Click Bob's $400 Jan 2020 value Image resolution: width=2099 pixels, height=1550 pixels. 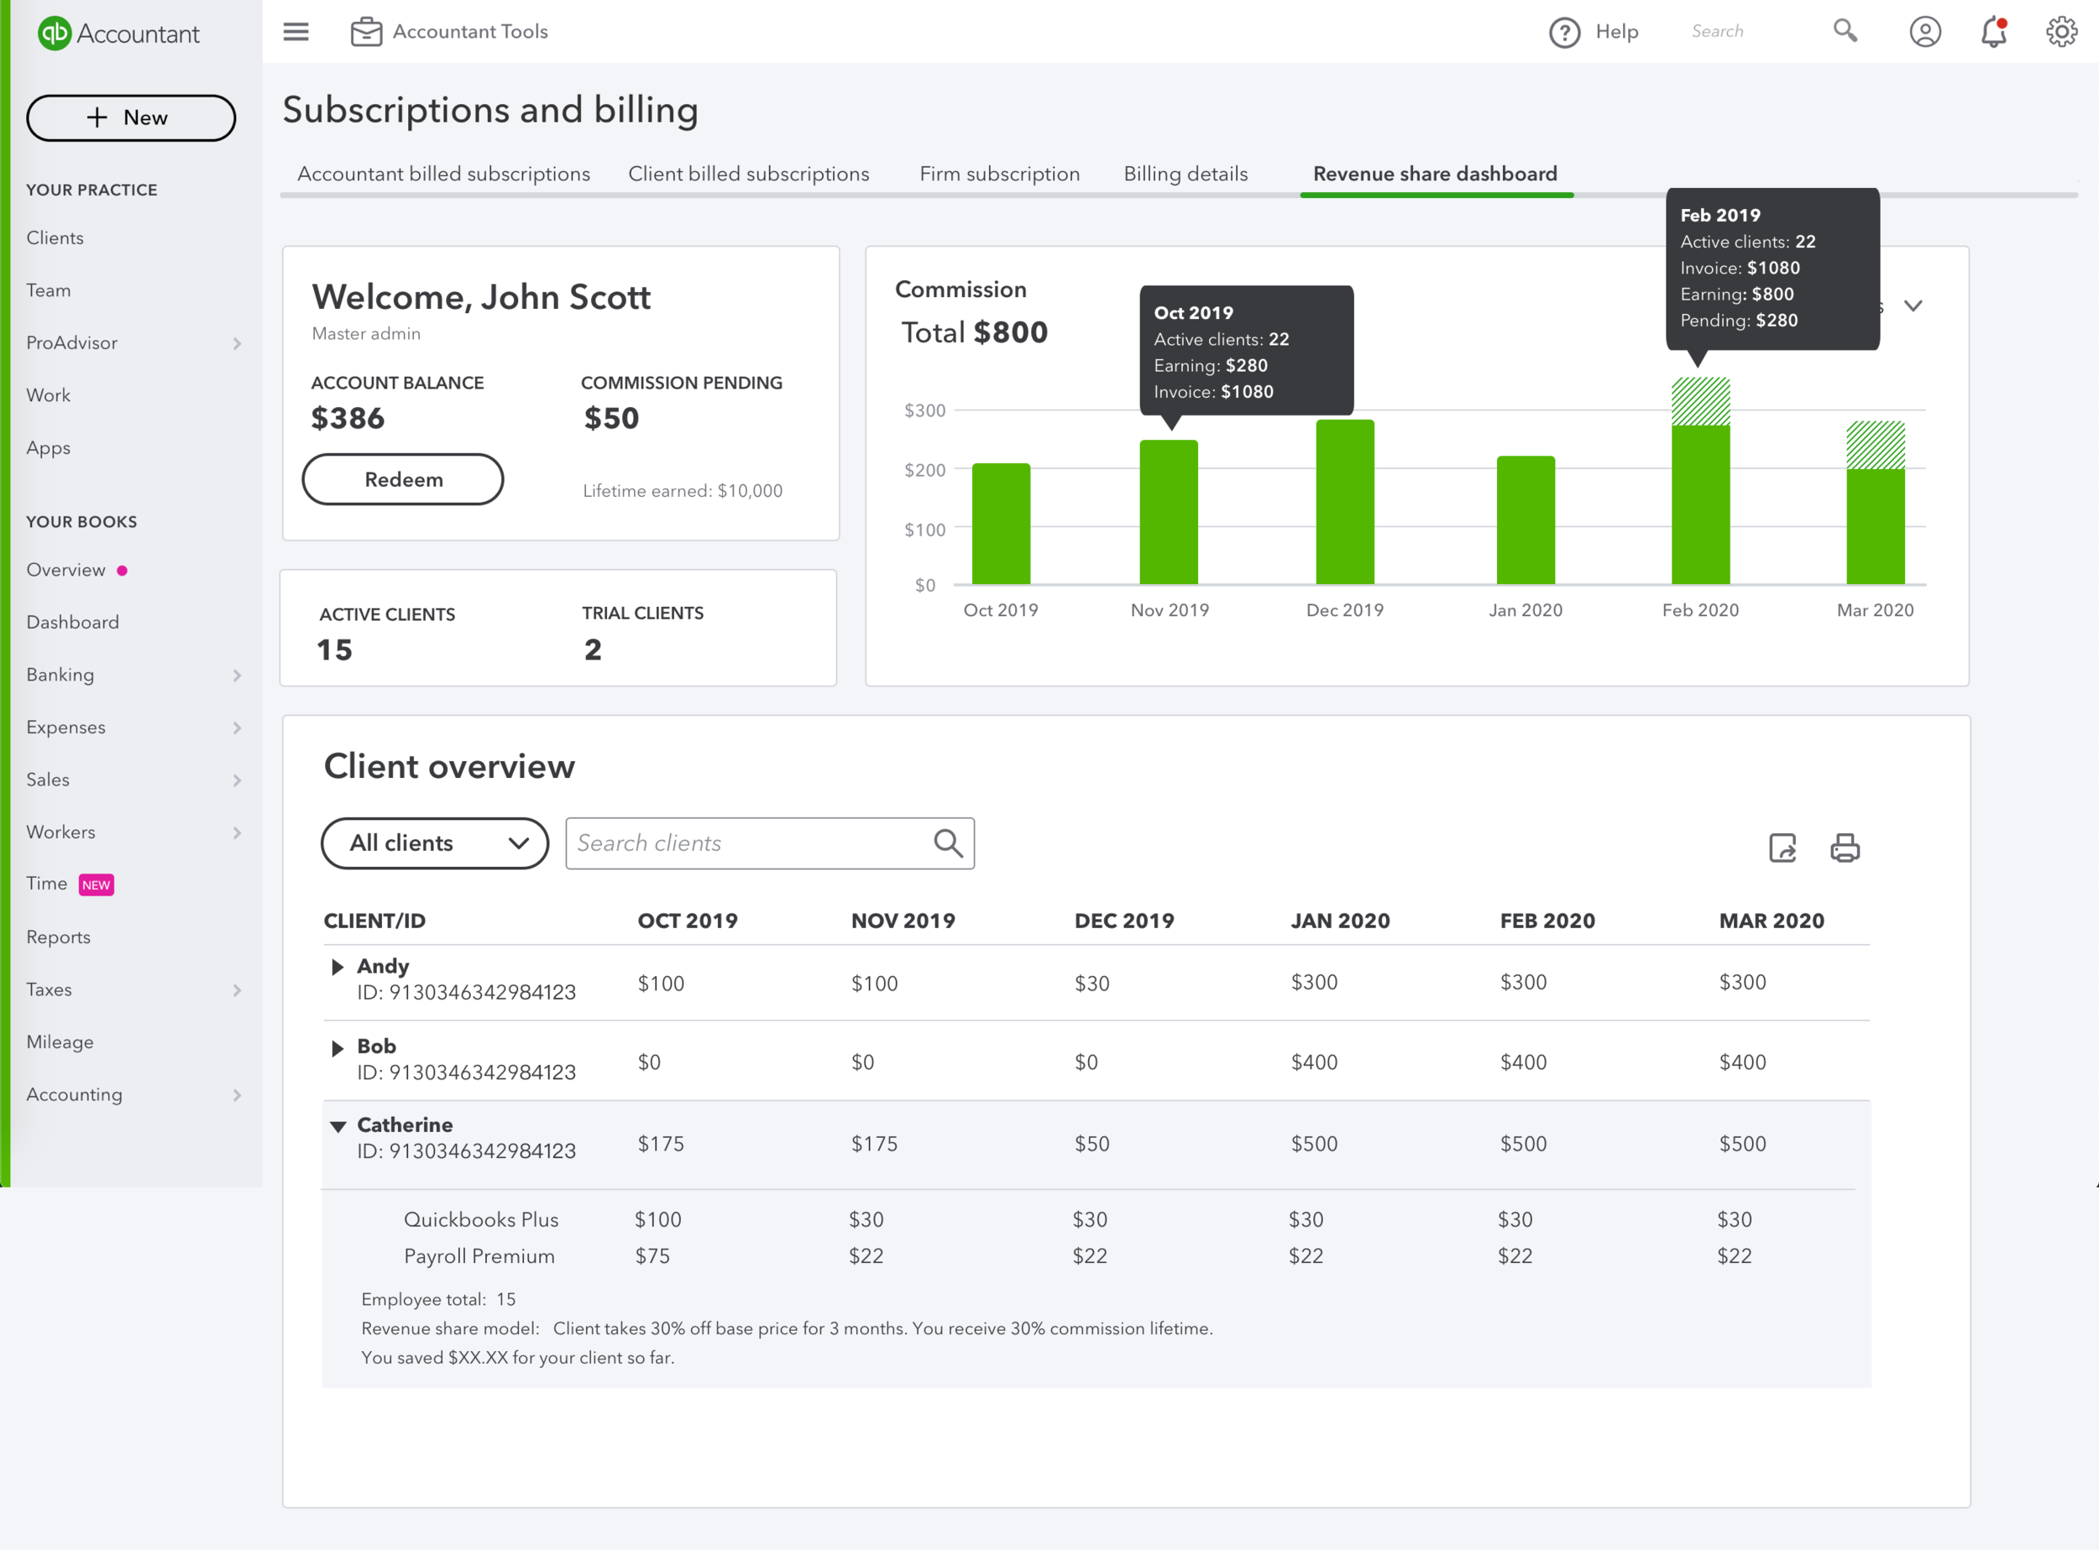click(x=1314, y=1062)
